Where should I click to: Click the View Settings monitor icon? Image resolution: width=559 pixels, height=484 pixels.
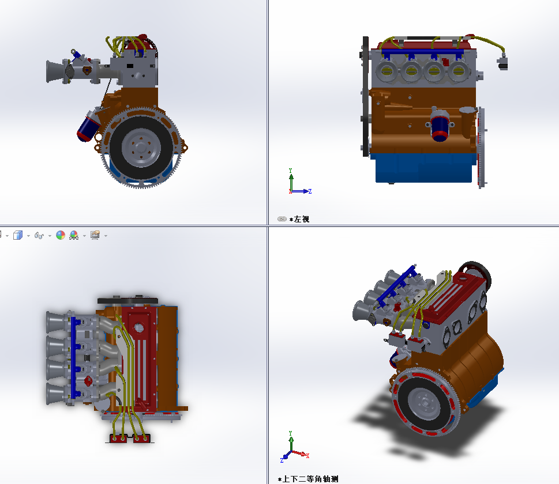pyautogui.click(x=95, y=235)
